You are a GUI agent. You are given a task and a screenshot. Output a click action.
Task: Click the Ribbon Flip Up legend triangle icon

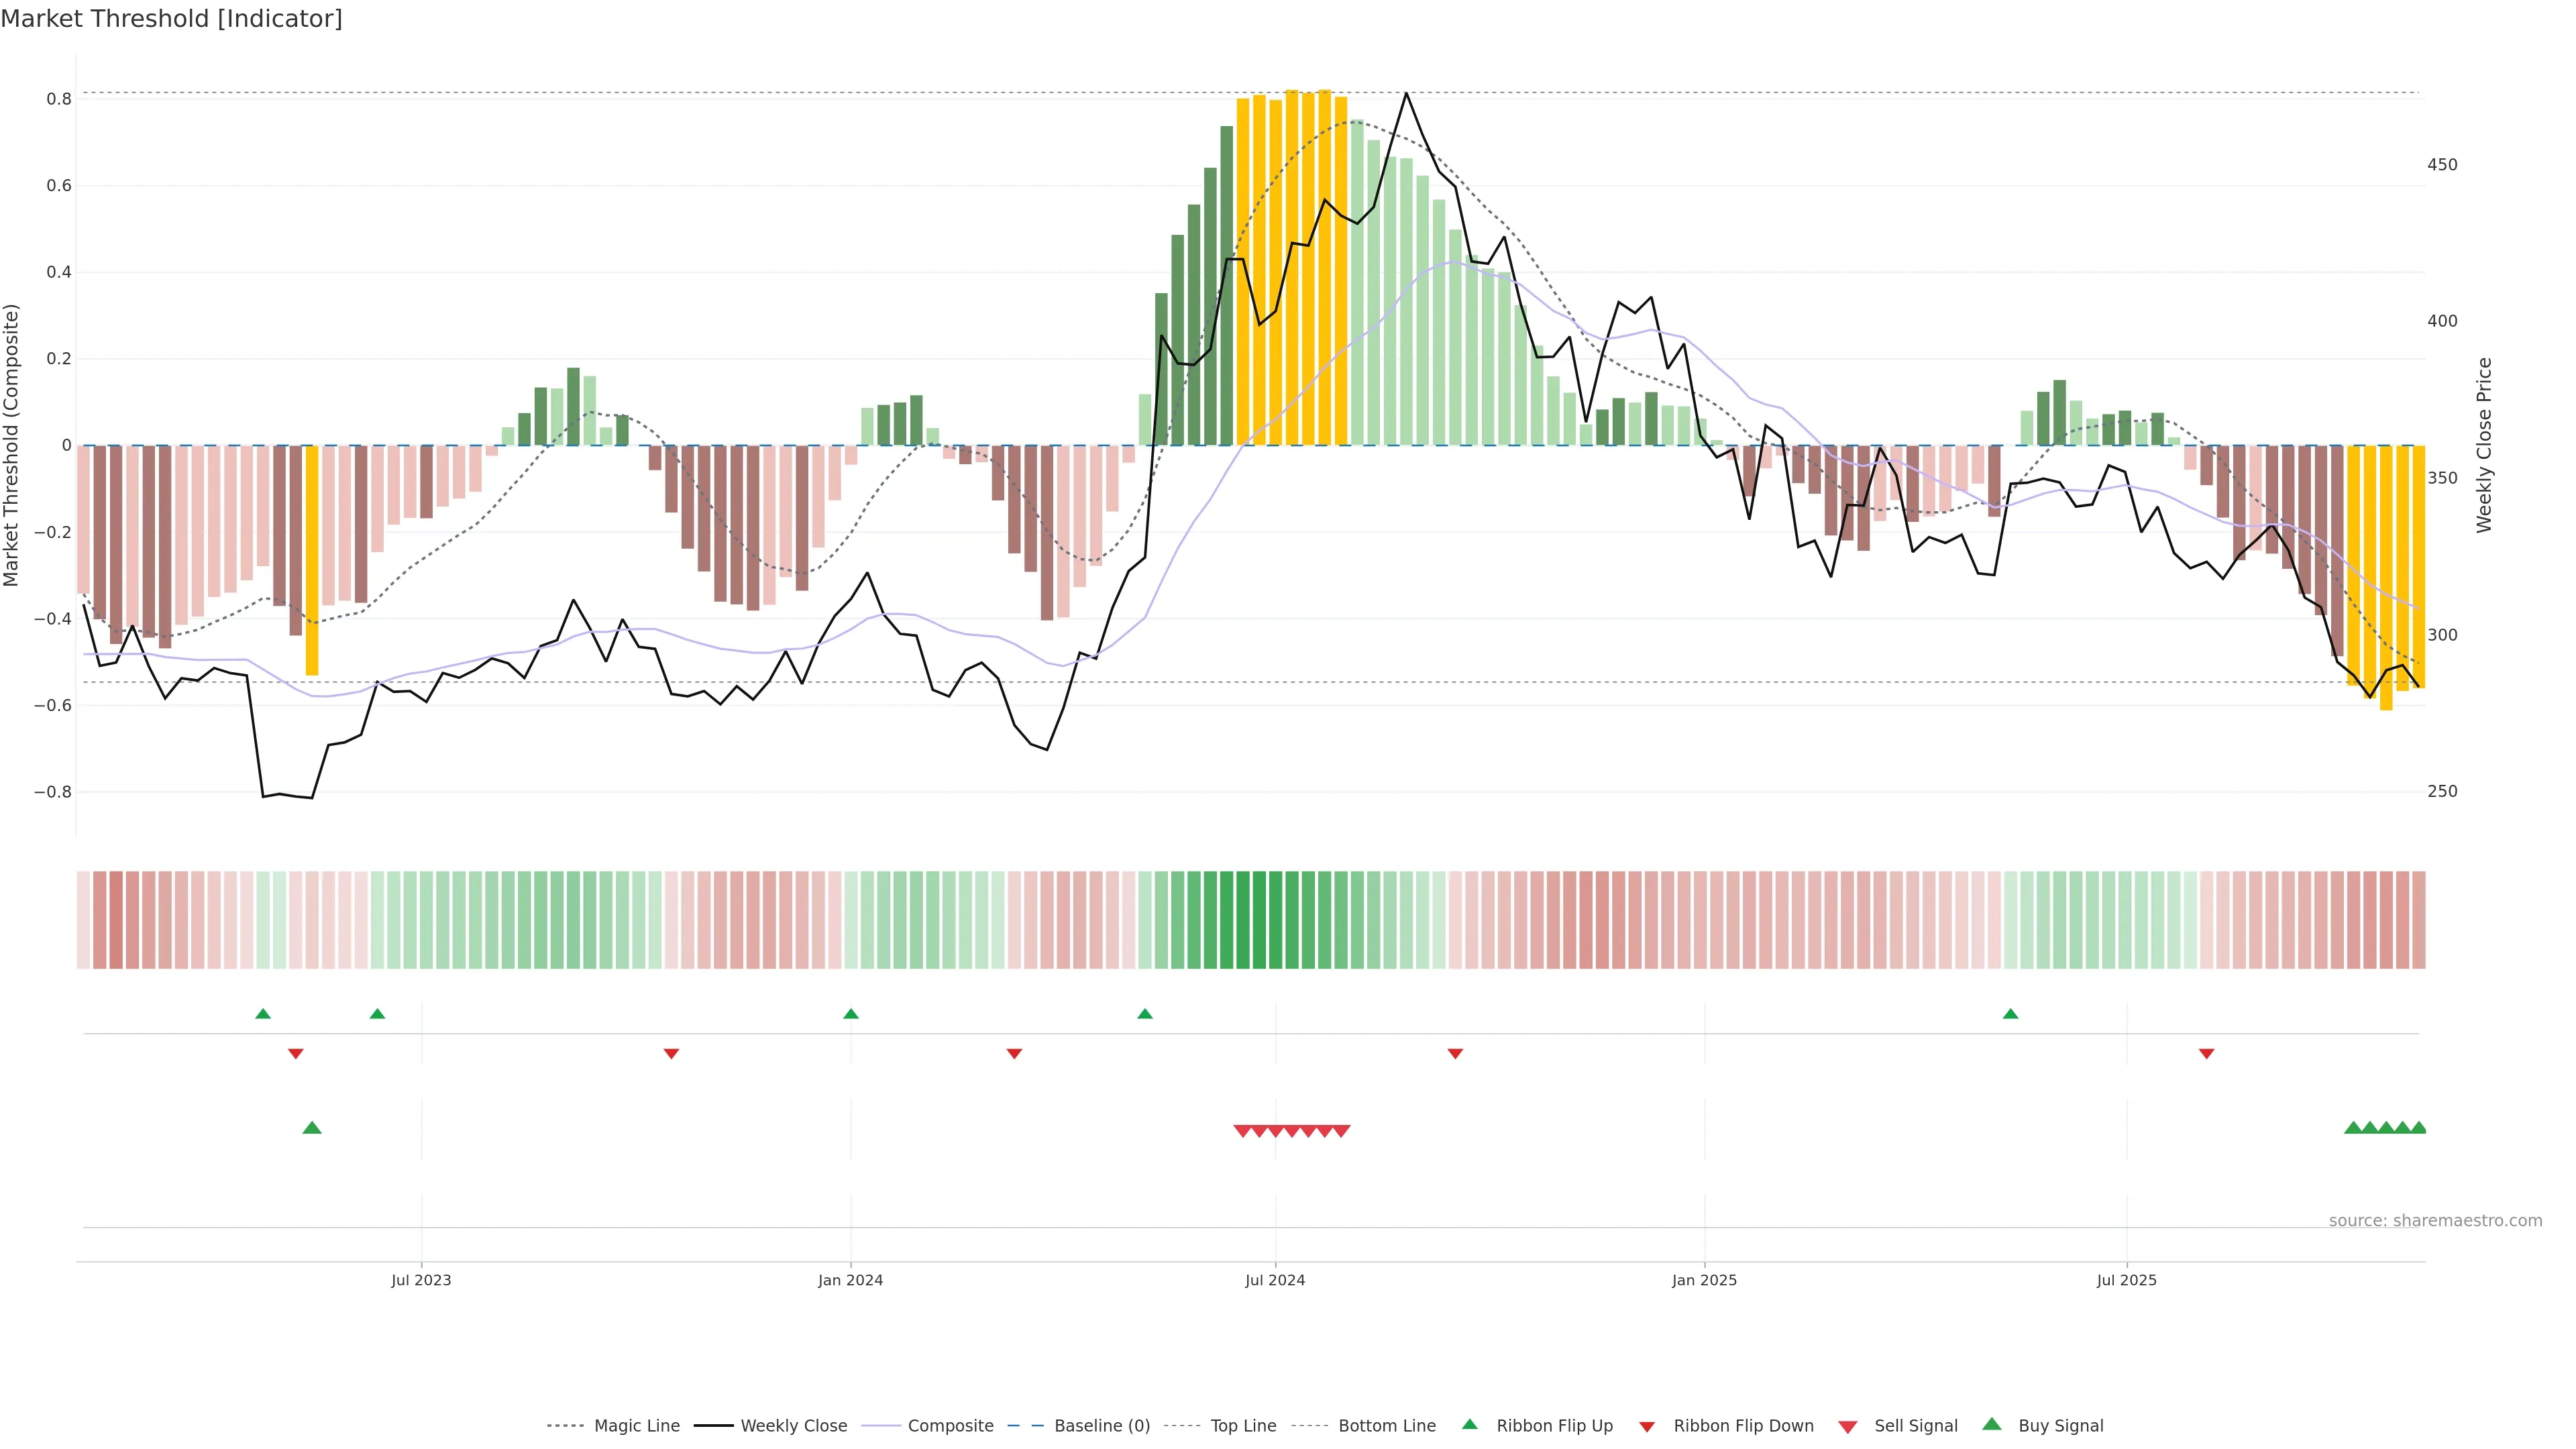(x=1469, y=1424)
